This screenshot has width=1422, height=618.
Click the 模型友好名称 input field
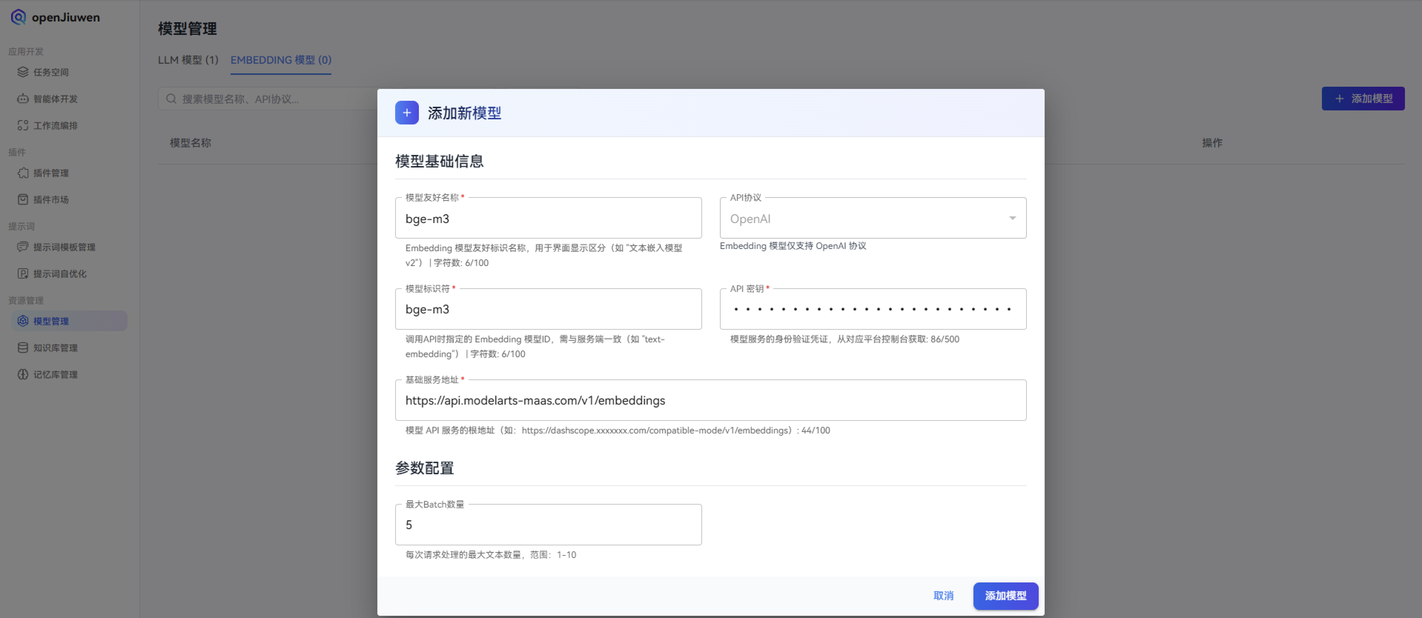[x=548, y=219]
